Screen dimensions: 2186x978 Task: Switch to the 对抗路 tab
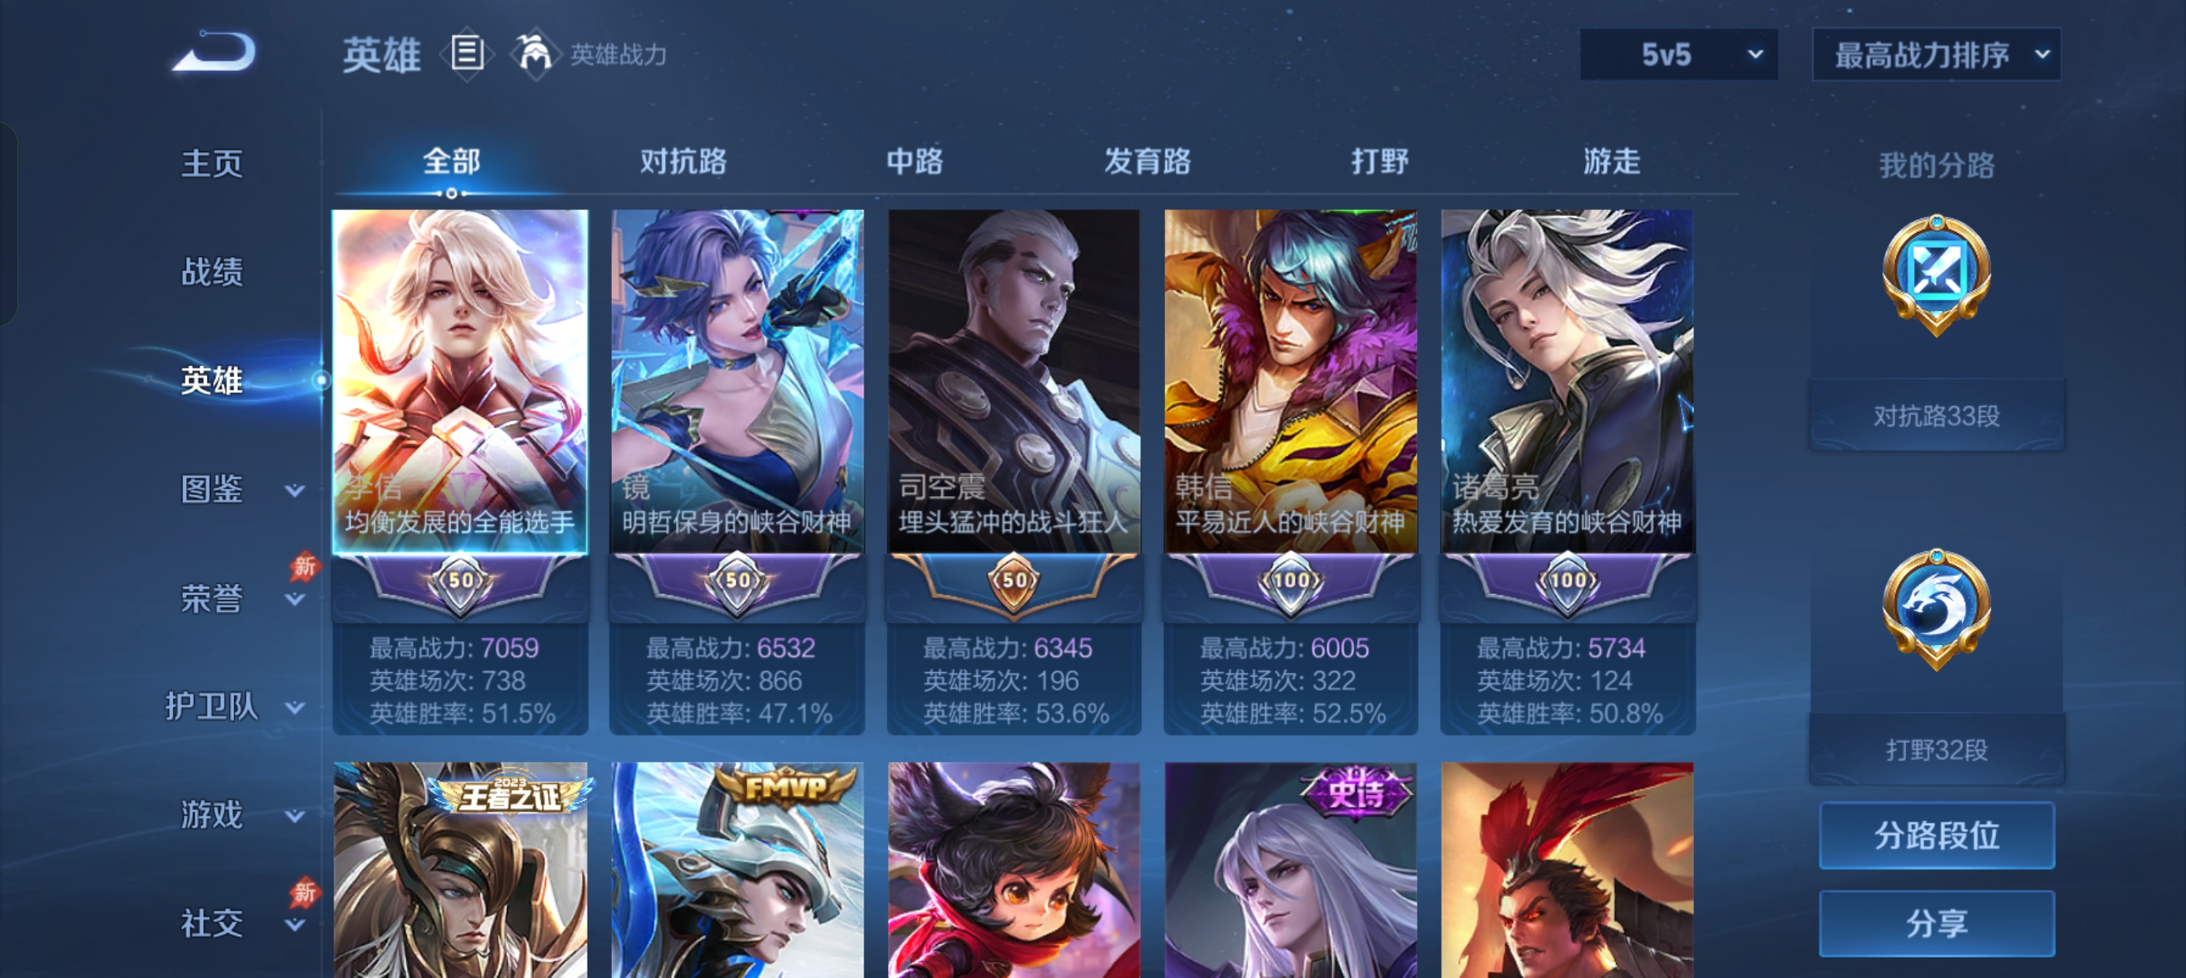point(683,162)
